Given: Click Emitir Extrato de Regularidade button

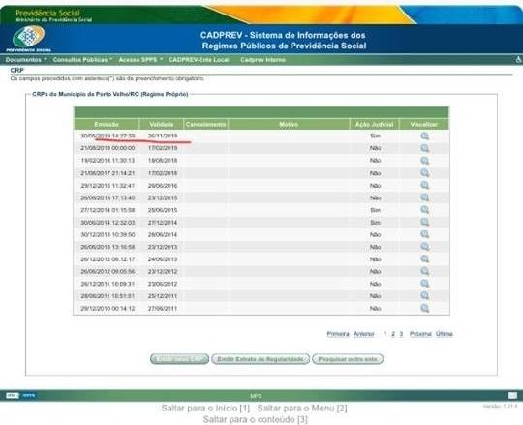Looking at the screenshot, I should (x=261, y=359).
